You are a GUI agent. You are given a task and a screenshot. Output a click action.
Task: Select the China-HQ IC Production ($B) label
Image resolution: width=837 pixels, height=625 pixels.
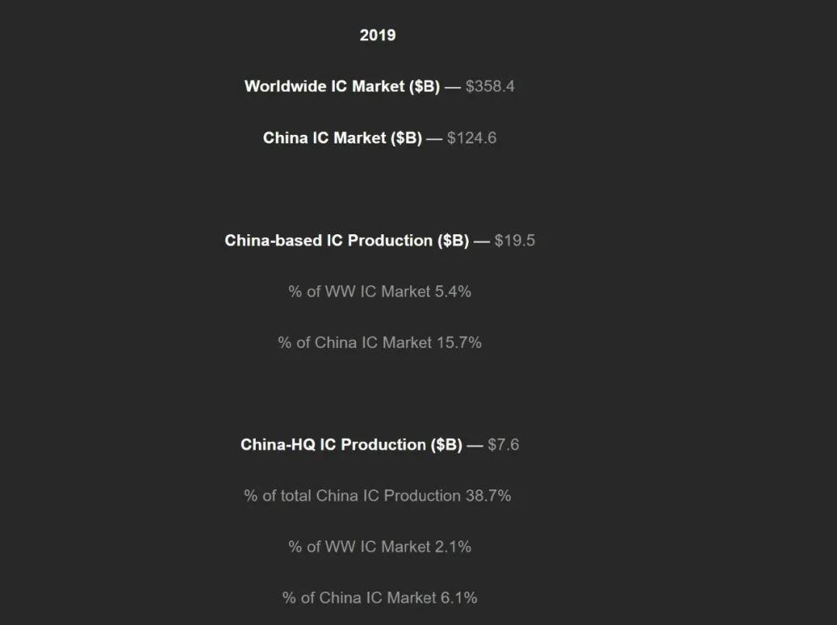(351, 445)
